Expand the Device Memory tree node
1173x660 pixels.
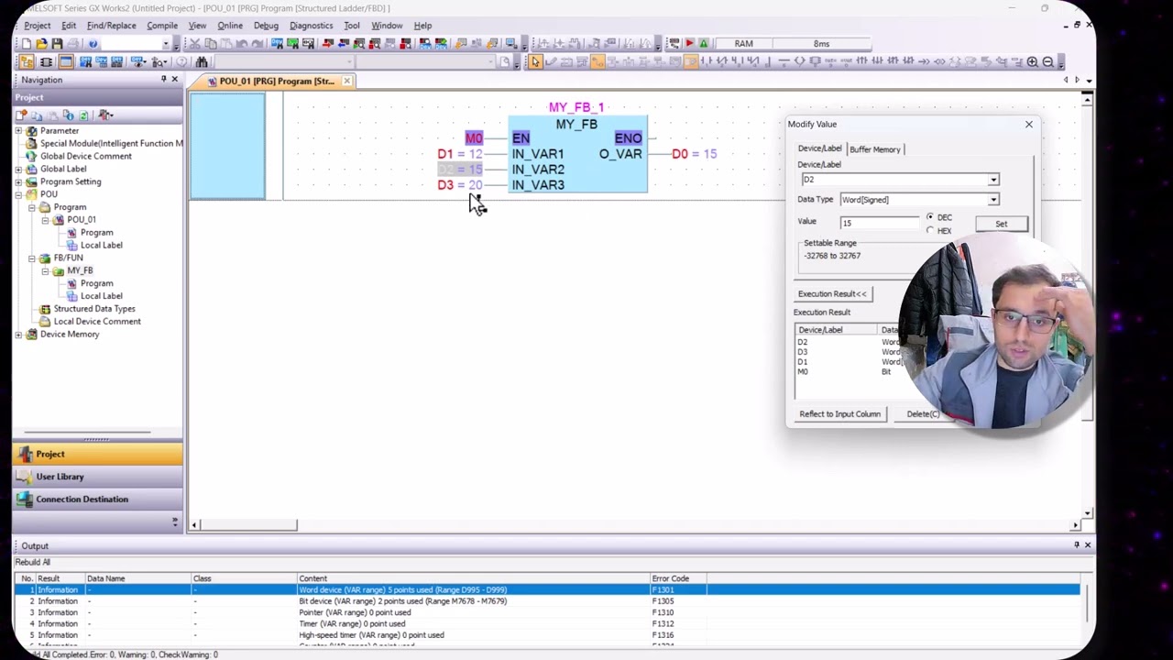[18, 335]
